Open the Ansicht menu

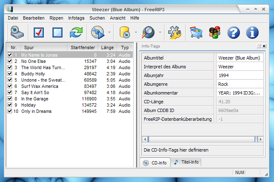pos(117,18)
